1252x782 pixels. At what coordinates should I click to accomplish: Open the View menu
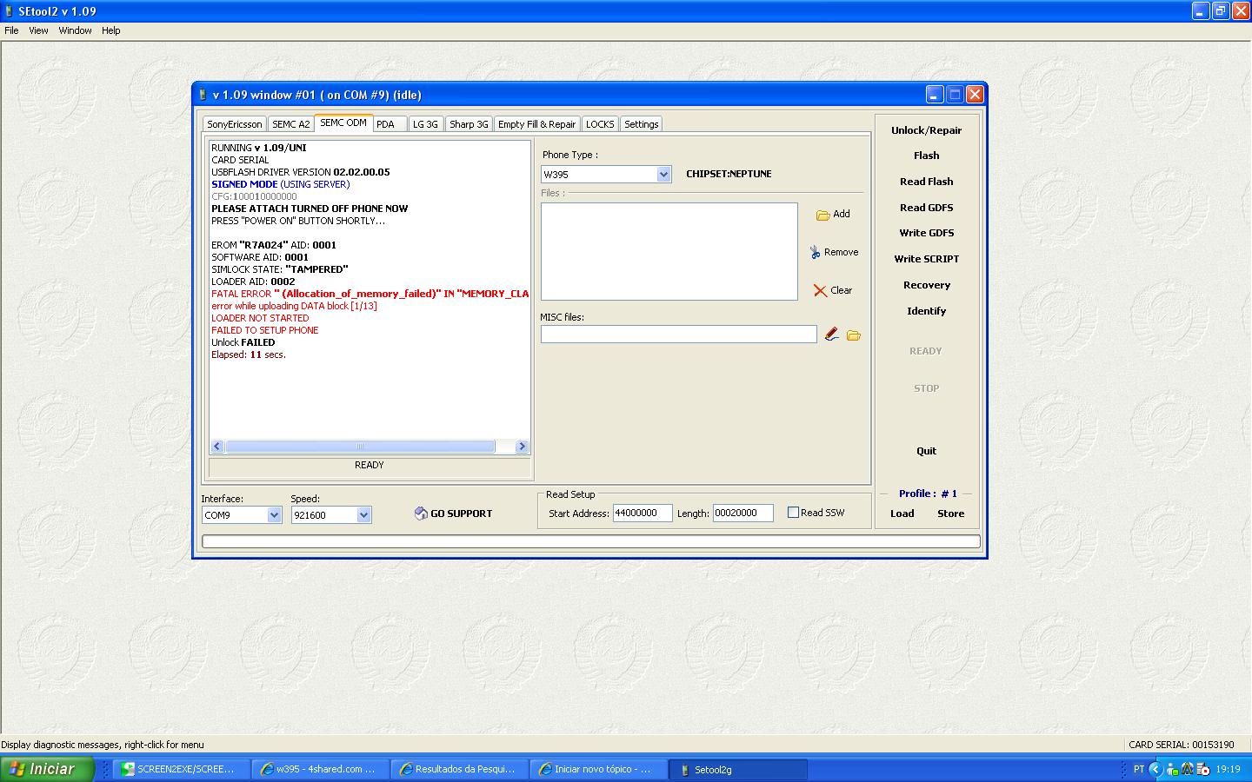click(x=38, y=30)
